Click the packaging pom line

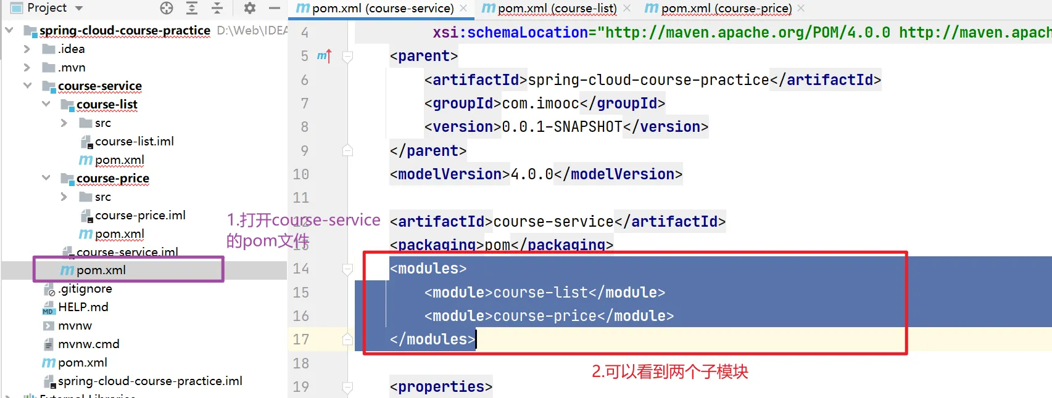coord(502,245)
